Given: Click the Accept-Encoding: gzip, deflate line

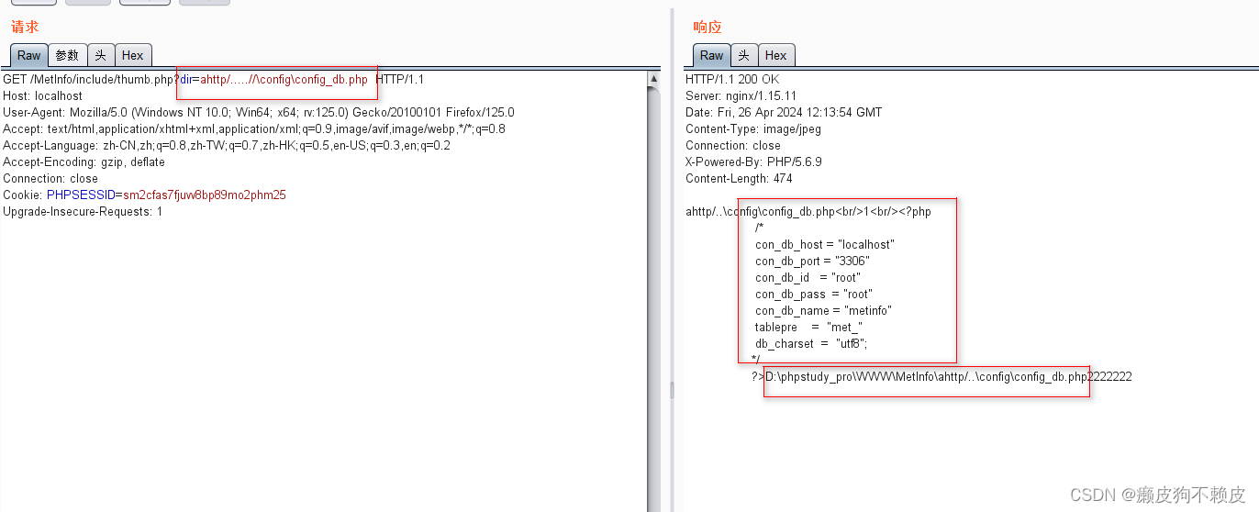Looking at the screenshot, I should tap(84, 162).
